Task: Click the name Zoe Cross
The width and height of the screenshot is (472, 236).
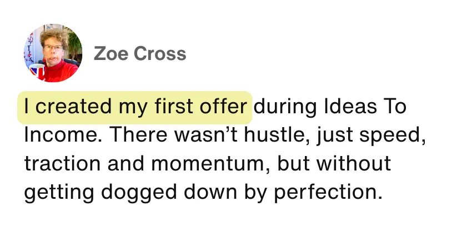Action: [x=140, y=53]
